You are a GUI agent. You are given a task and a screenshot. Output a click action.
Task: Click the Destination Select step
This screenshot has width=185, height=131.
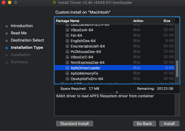27,40
